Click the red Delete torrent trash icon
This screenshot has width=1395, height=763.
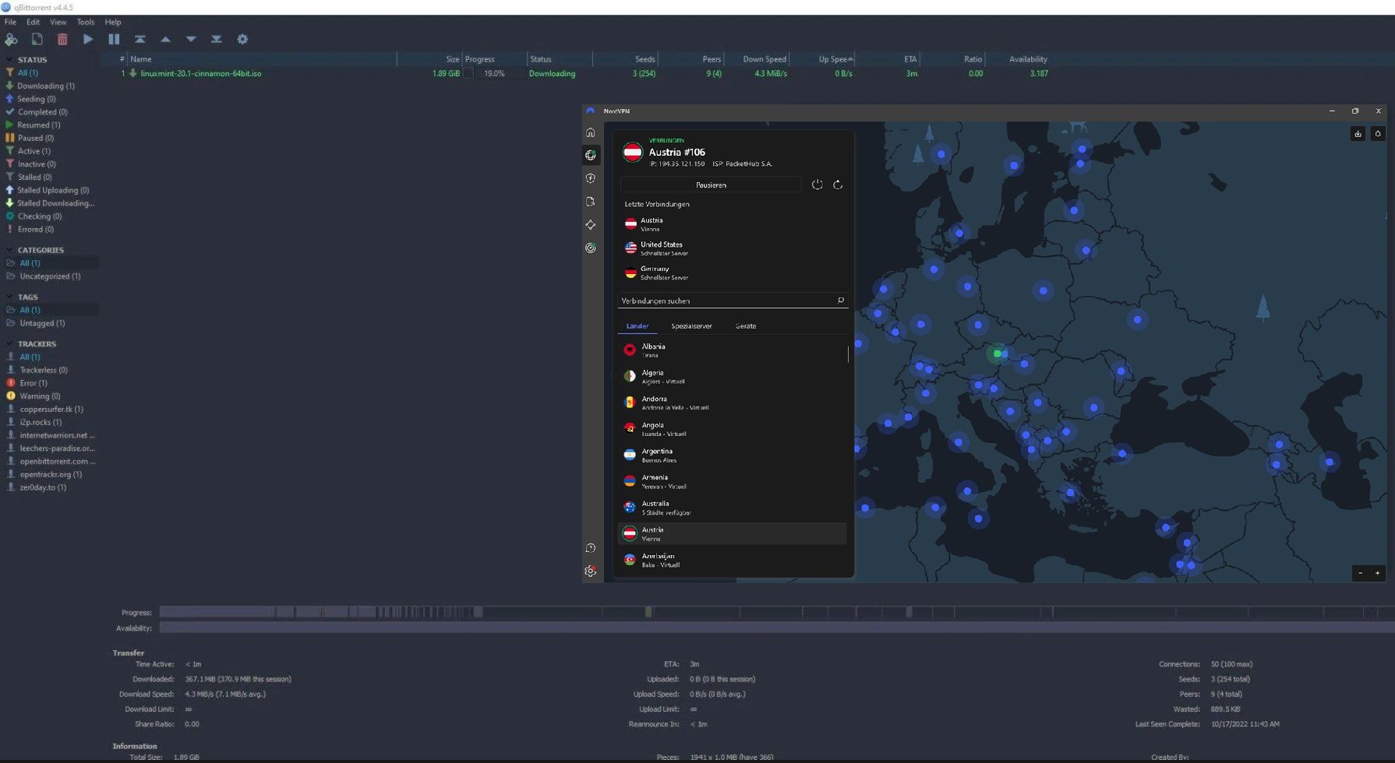tap(62, 39)
